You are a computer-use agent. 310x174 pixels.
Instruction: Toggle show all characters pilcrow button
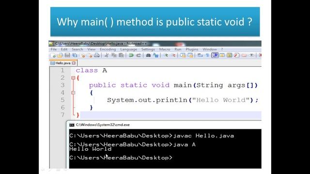click(207, 56)
